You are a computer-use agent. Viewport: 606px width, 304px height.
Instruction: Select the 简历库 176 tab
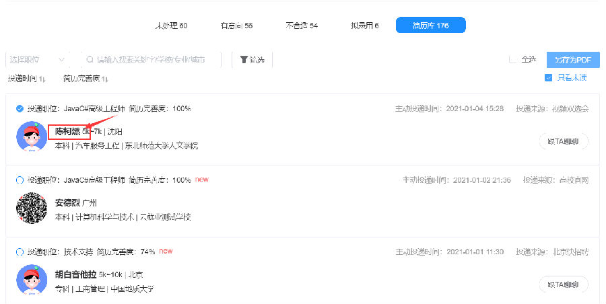coord(430,25)
